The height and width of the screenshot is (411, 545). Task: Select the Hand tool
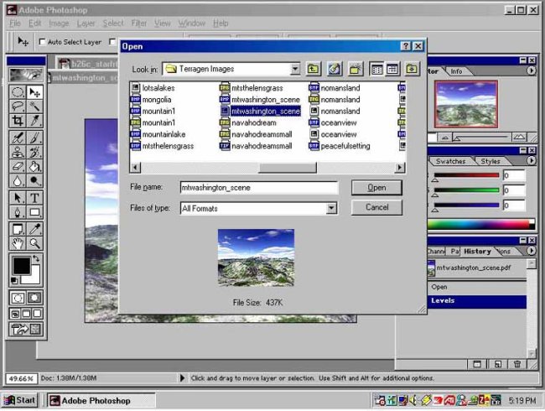point(18,243)
